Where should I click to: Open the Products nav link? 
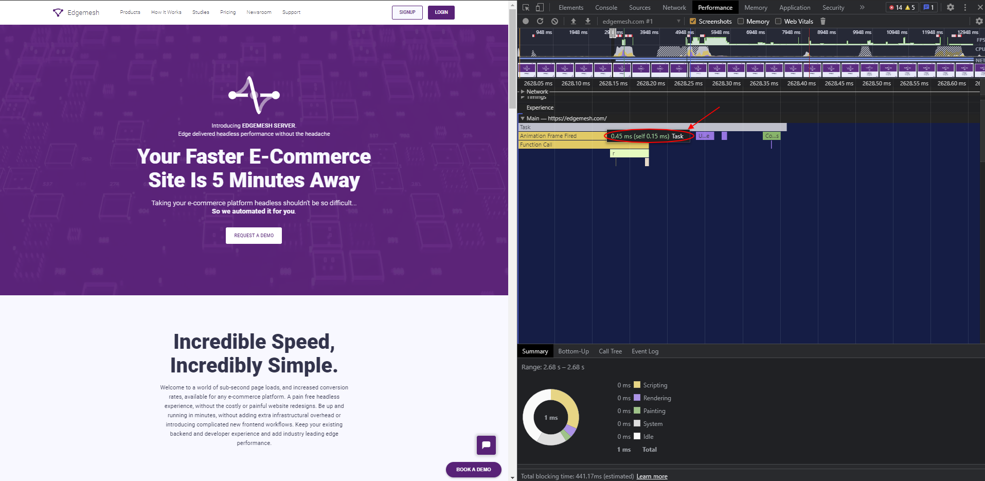point(130,12)
